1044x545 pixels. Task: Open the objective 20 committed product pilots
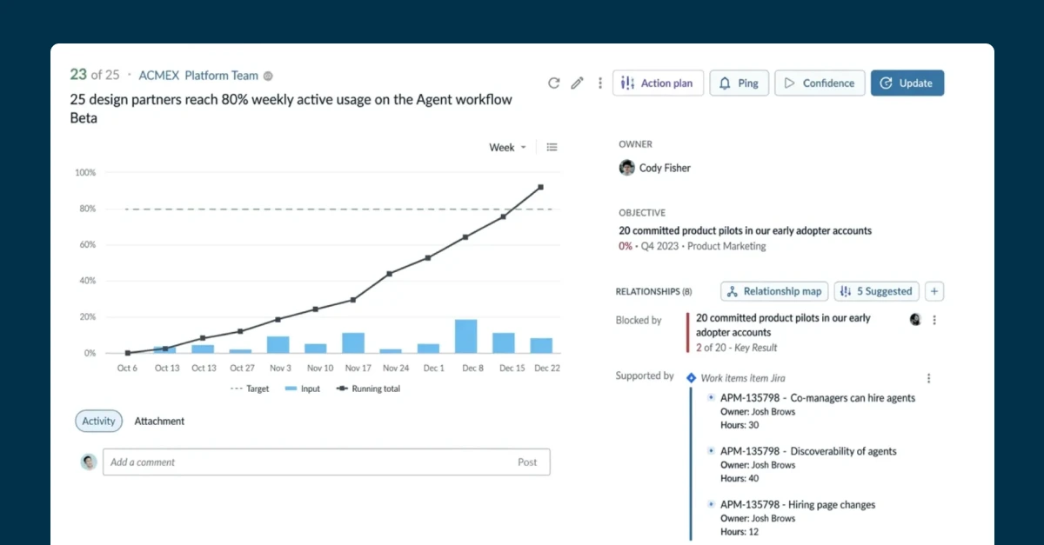(746, 231)
